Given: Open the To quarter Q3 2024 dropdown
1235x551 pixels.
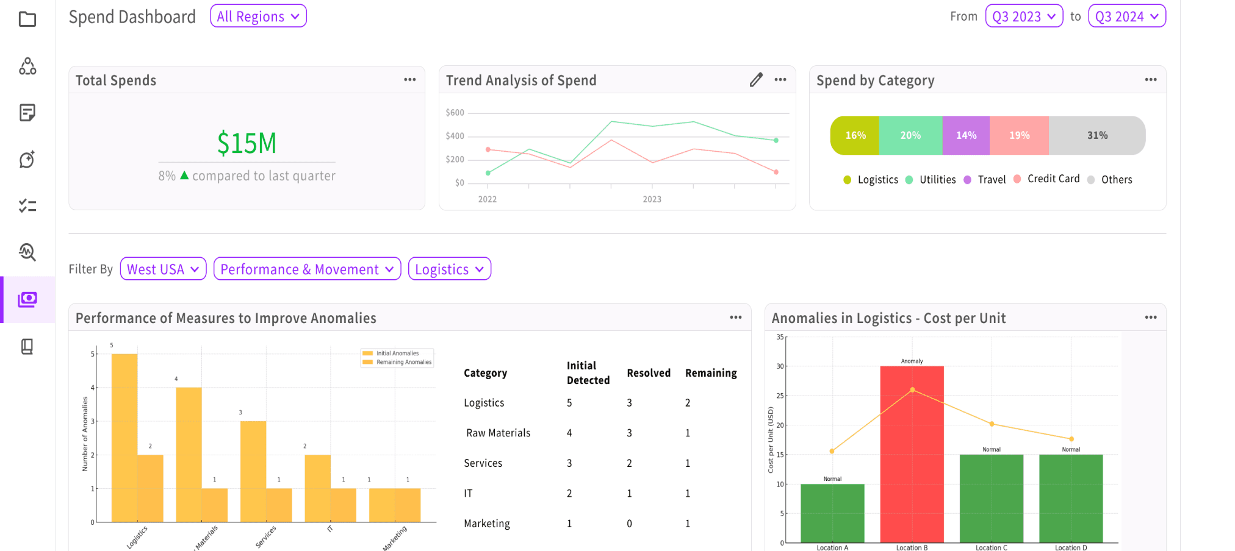Looking at the screenshot, I should click(x=1127, y=16).
